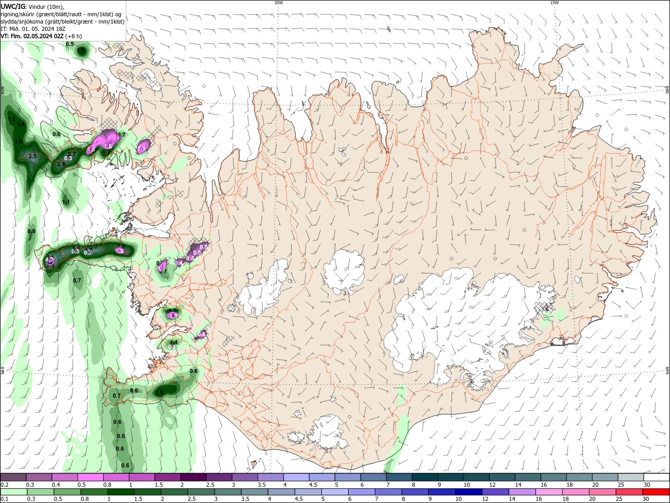Click the 'UWC/IG: Vindur (10m),' title line
The height and width of the screenshot is (503, 670).
32,6
